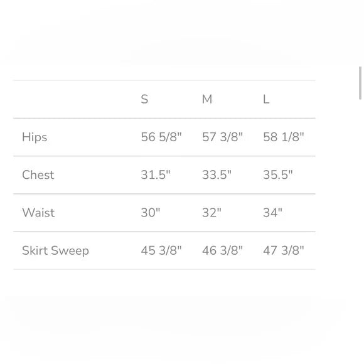Click Hips value 57 3/8" for medium
Image resolution: width=364 pixels, height=364 pixels.
222,137
